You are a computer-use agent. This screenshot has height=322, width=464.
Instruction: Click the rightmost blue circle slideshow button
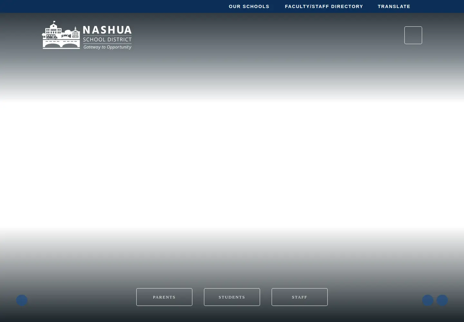click(442, 300)
